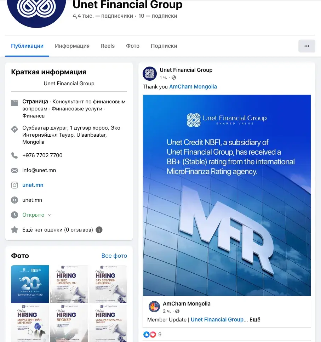The width and height of the screenshot is (321, 342).
Task: Open the AmCham Mongolia shared post author name
Action: 187,304
